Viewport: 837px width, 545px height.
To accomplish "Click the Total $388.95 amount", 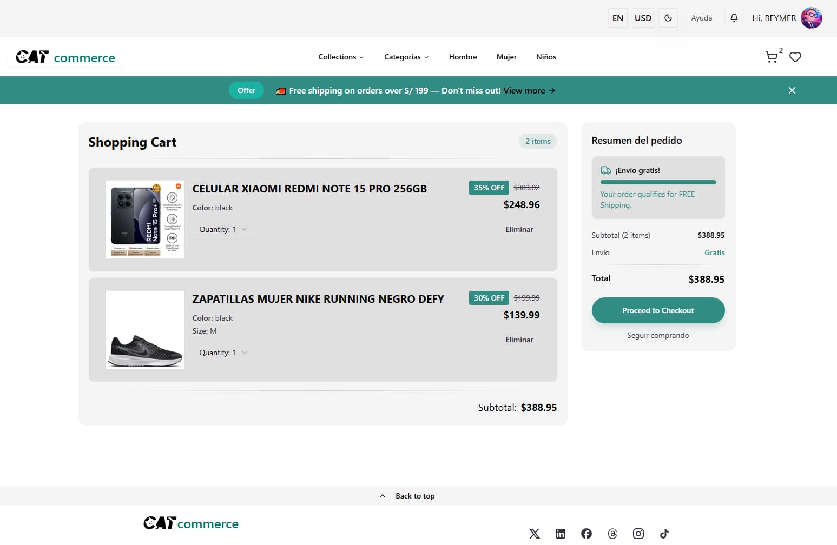I will [707, 280].
